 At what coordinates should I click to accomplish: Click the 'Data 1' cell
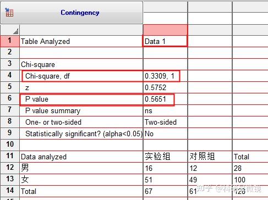[165, 41]
